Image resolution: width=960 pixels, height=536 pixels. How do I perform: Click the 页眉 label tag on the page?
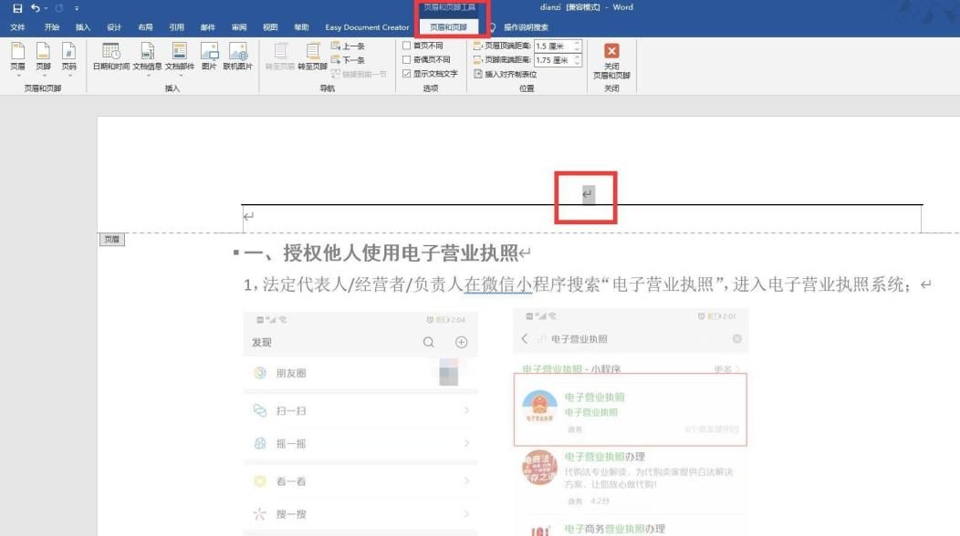[x=112, y=239]
